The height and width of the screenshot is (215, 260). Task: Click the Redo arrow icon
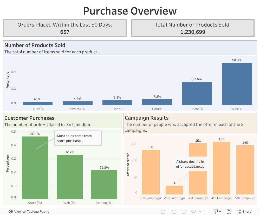174,212
